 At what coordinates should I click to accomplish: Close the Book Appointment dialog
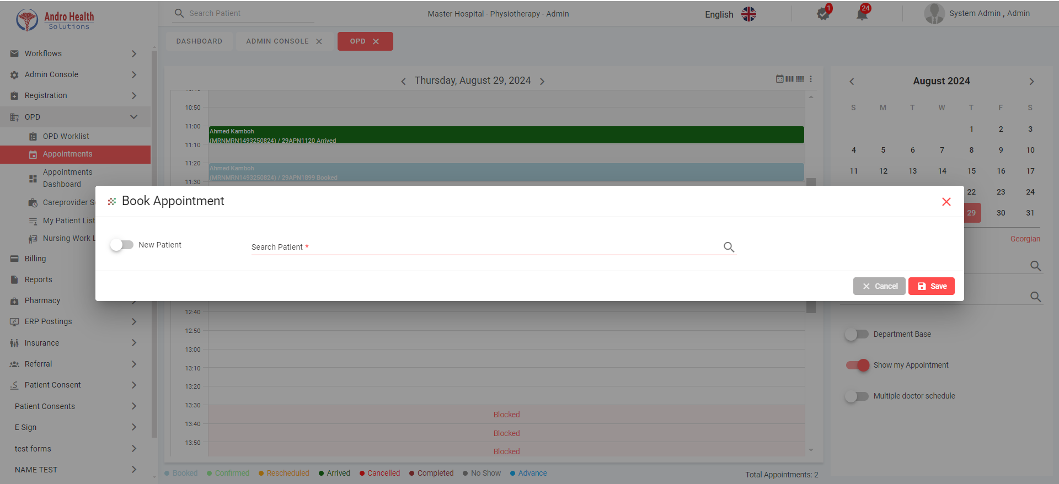[946, 202]
